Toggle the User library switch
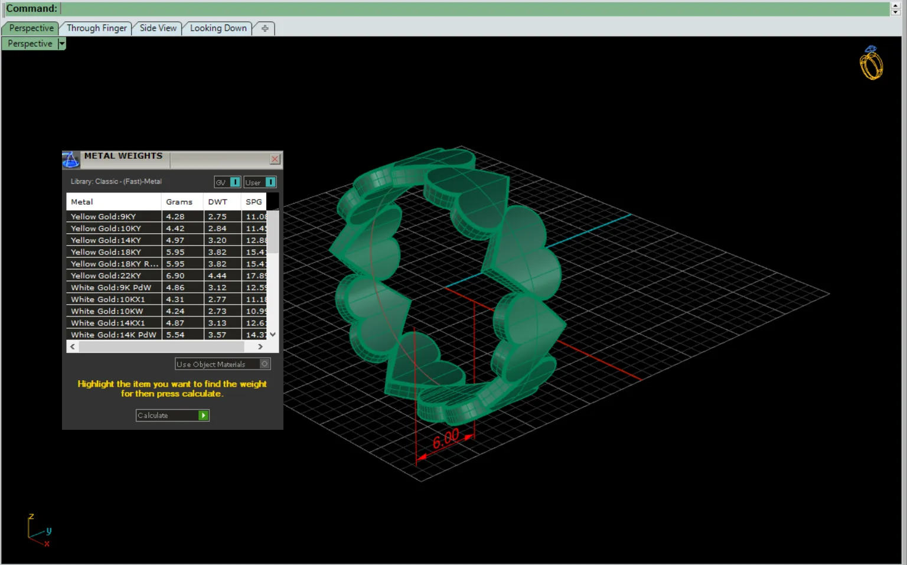Image resolution: width=907 pixels, height=565 pixels. click(270, 182)
